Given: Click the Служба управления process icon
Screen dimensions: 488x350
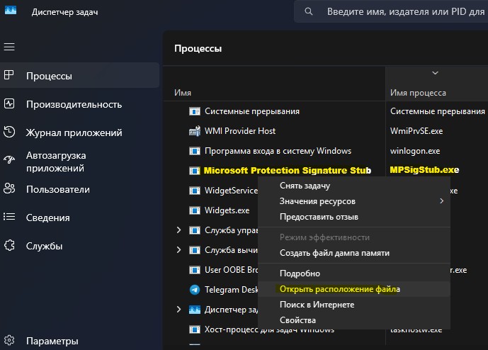Looking at the screenshot, I should (195, 230).
